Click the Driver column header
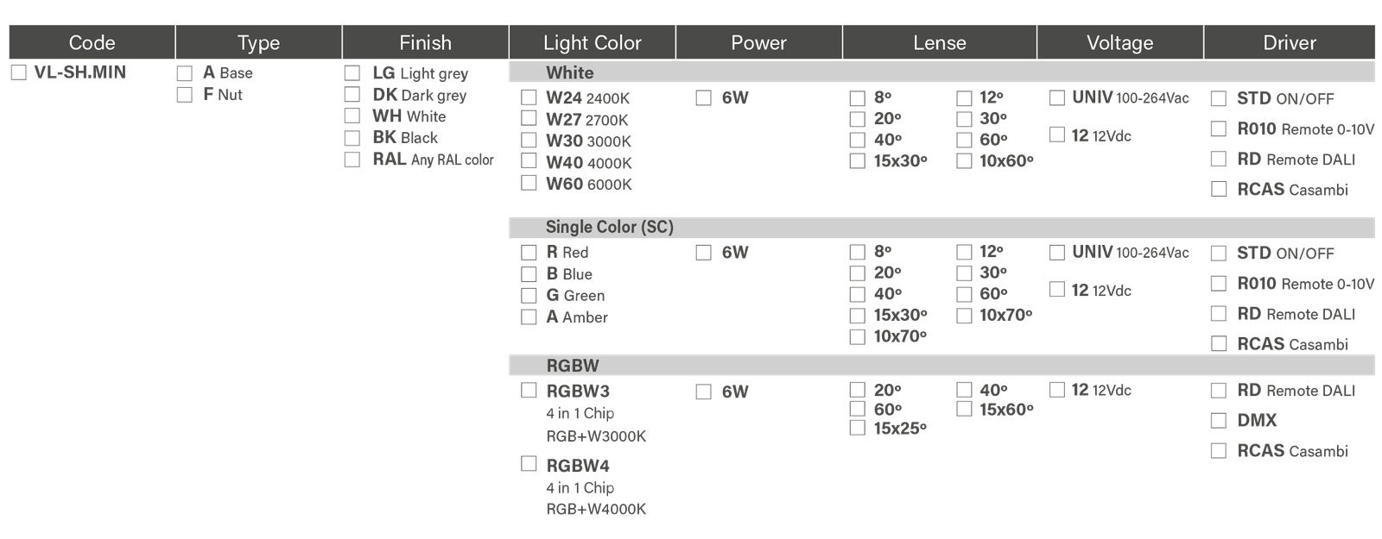1382x539 pixels. point(1289,42)
